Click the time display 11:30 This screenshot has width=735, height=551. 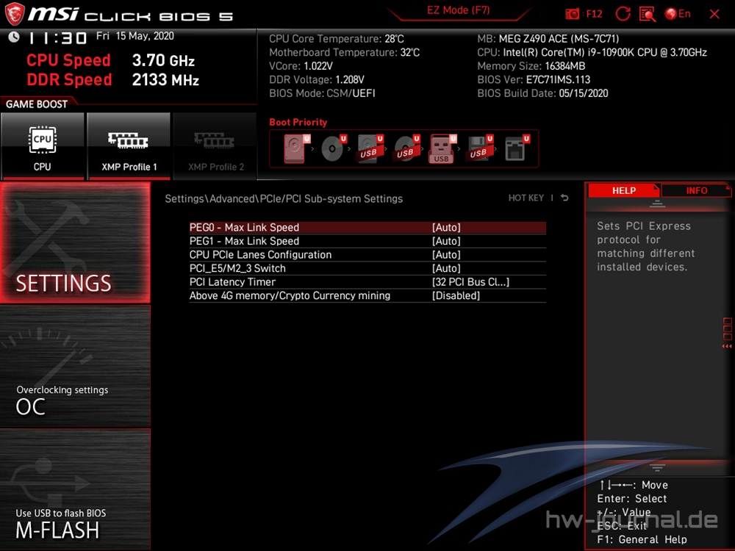click(x=57, y=38)
